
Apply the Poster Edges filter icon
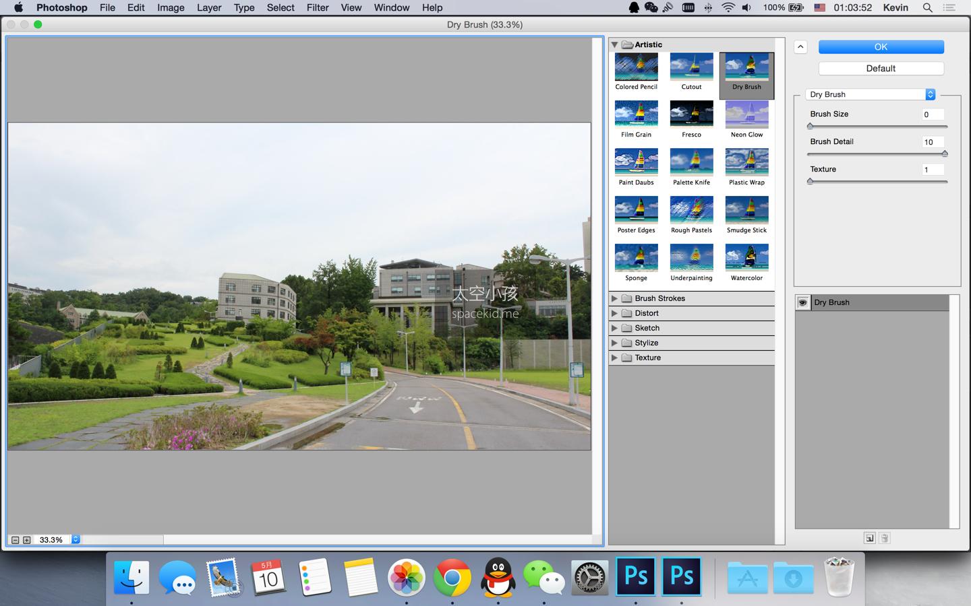click(636, 209)
